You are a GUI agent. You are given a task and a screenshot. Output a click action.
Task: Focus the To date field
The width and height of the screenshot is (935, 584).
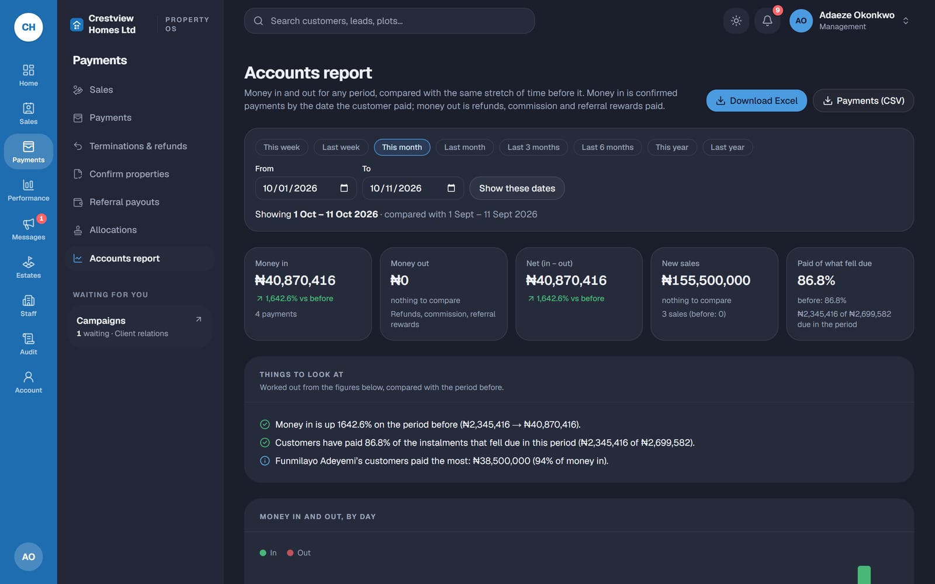pyautogui.click(x=413, y=188)
